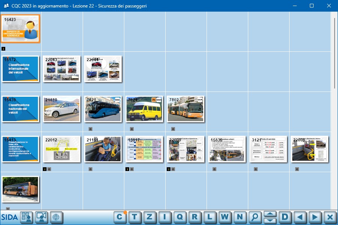Click the W toolbar button
This screenshot has height=225, width=338.
[x=225, y=217]
